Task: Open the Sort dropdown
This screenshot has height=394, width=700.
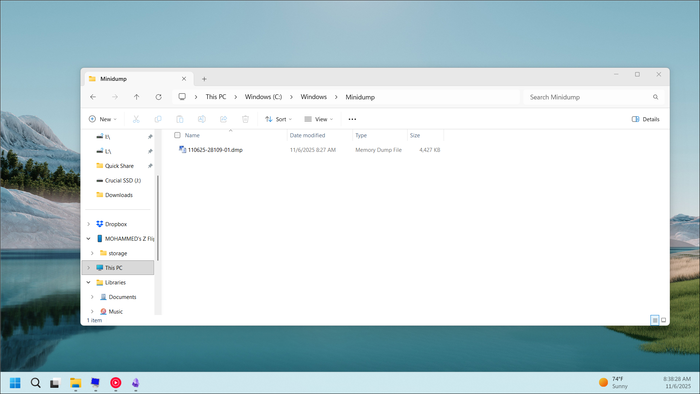Action: click(279, 119)
